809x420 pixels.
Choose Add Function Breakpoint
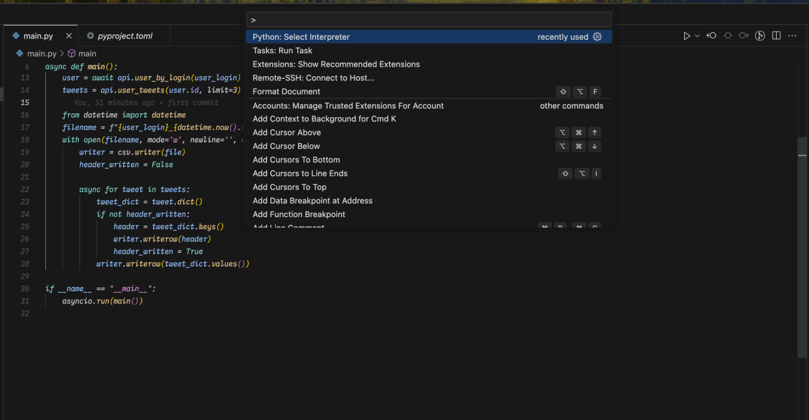(x=299, y=214)
